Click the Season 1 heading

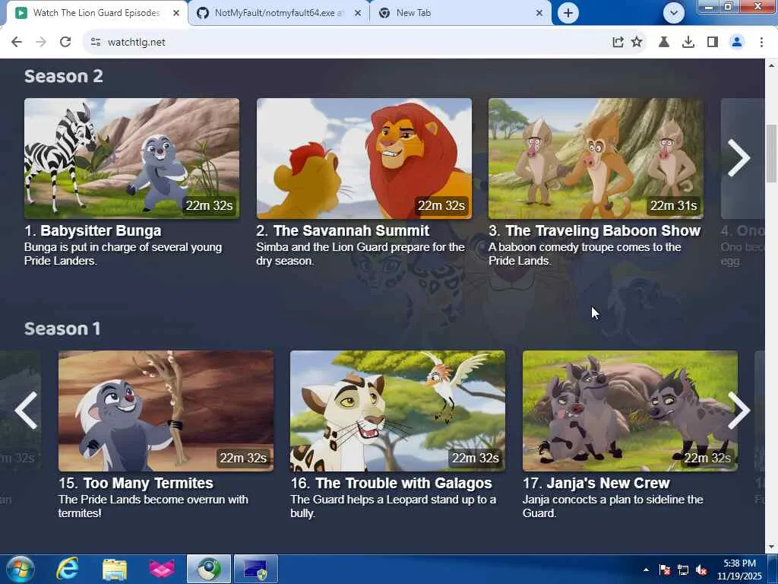click(x=62, y=328)
